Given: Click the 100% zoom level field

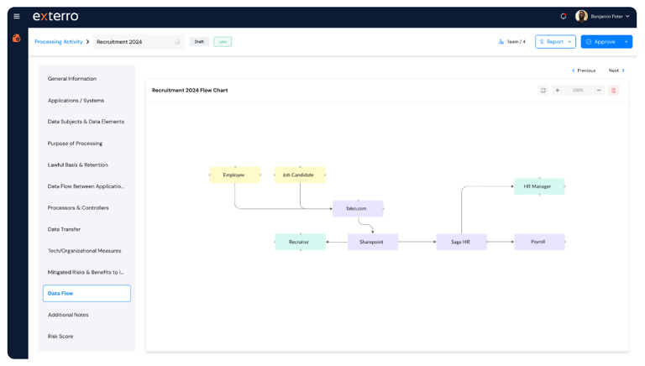Looking at the screenshot, I should point(578,90).
